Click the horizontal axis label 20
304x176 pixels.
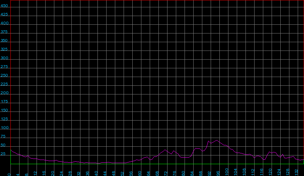(53, 174)
